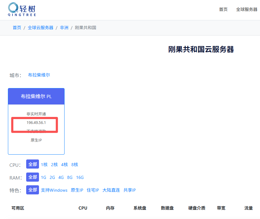Click CPU table column header
The width and height of the screenshot is (260, 219).
coord(83,208)
